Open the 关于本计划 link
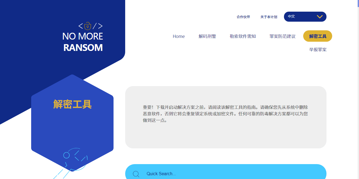This screenshot has width=359, height=179. pos(268,17)
